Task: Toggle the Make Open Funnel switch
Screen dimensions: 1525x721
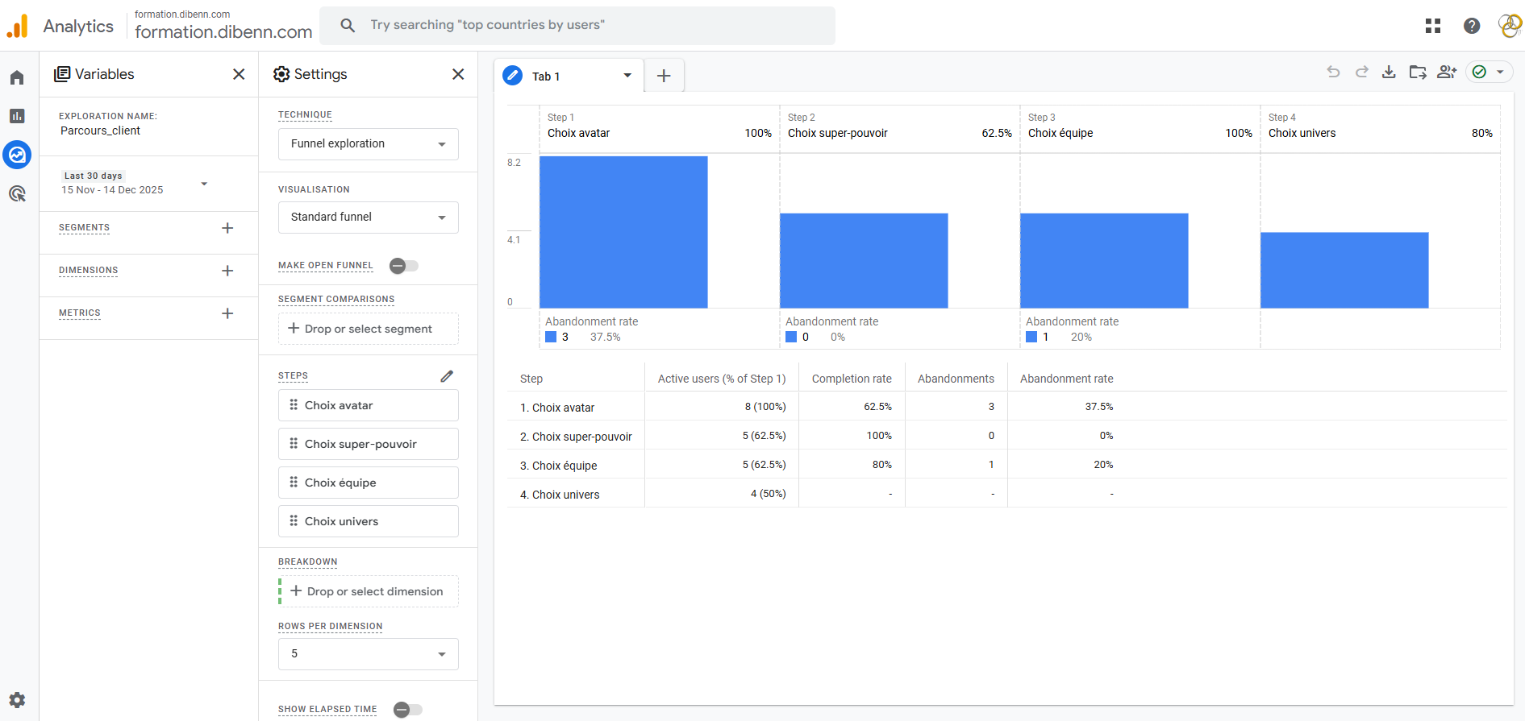Action: (404, 266)
